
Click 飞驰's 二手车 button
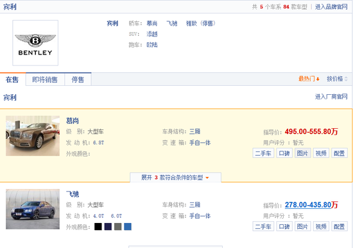click(x=263, y=226)
